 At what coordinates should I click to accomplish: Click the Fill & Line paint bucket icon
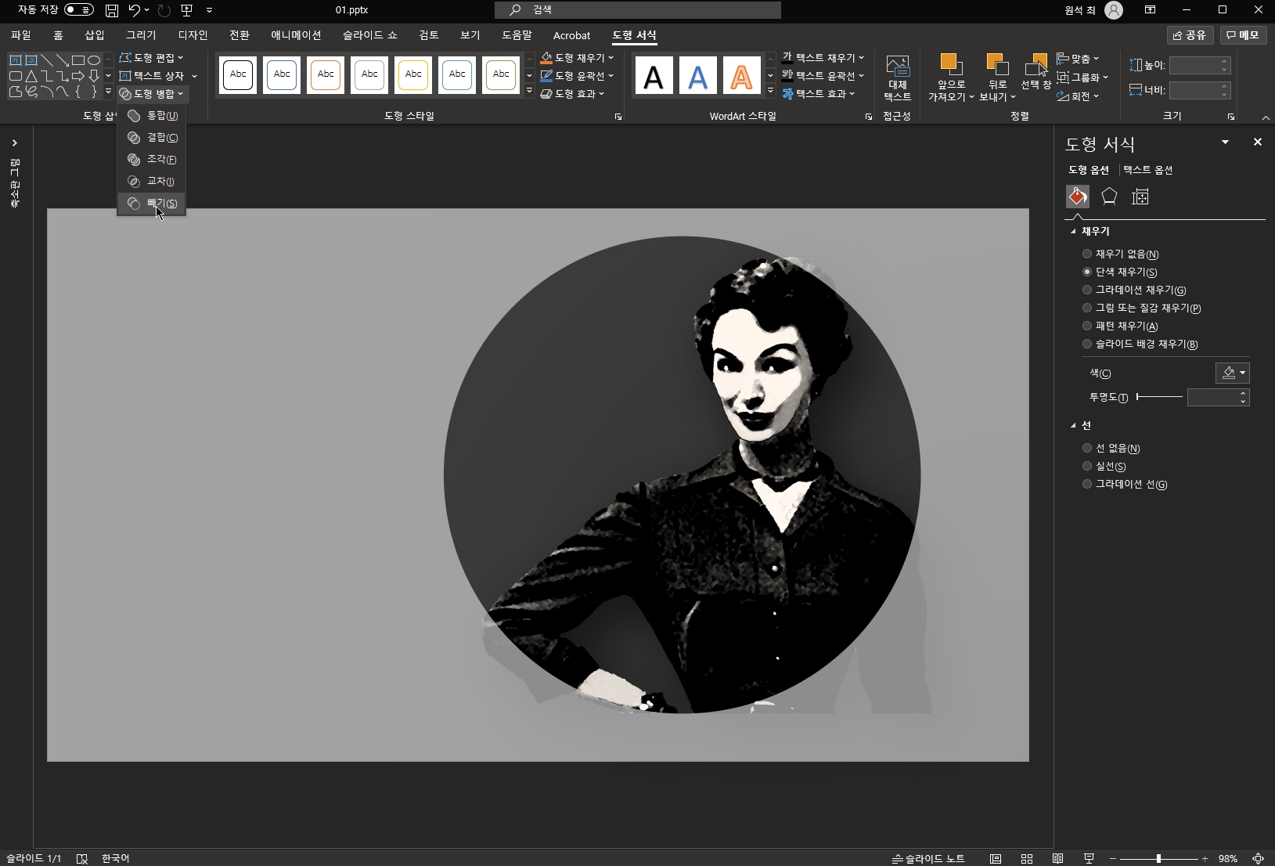[x=1078, y=197]
